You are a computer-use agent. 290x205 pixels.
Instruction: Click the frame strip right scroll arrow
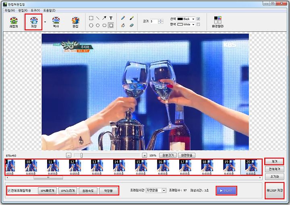pyautogui.click(x=260, y=178)
